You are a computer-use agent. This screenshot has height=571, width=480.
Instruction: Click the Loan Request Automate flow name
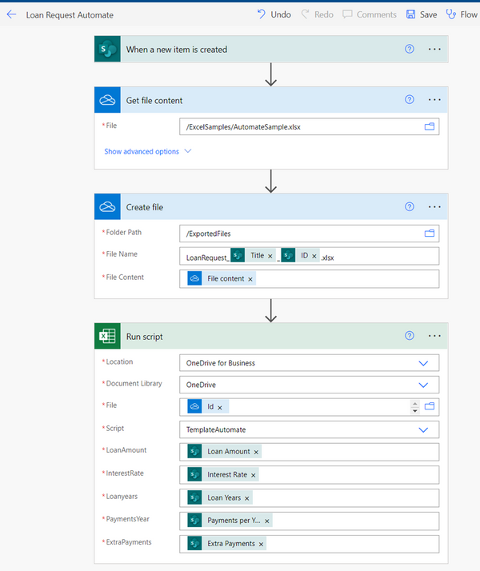70,15
